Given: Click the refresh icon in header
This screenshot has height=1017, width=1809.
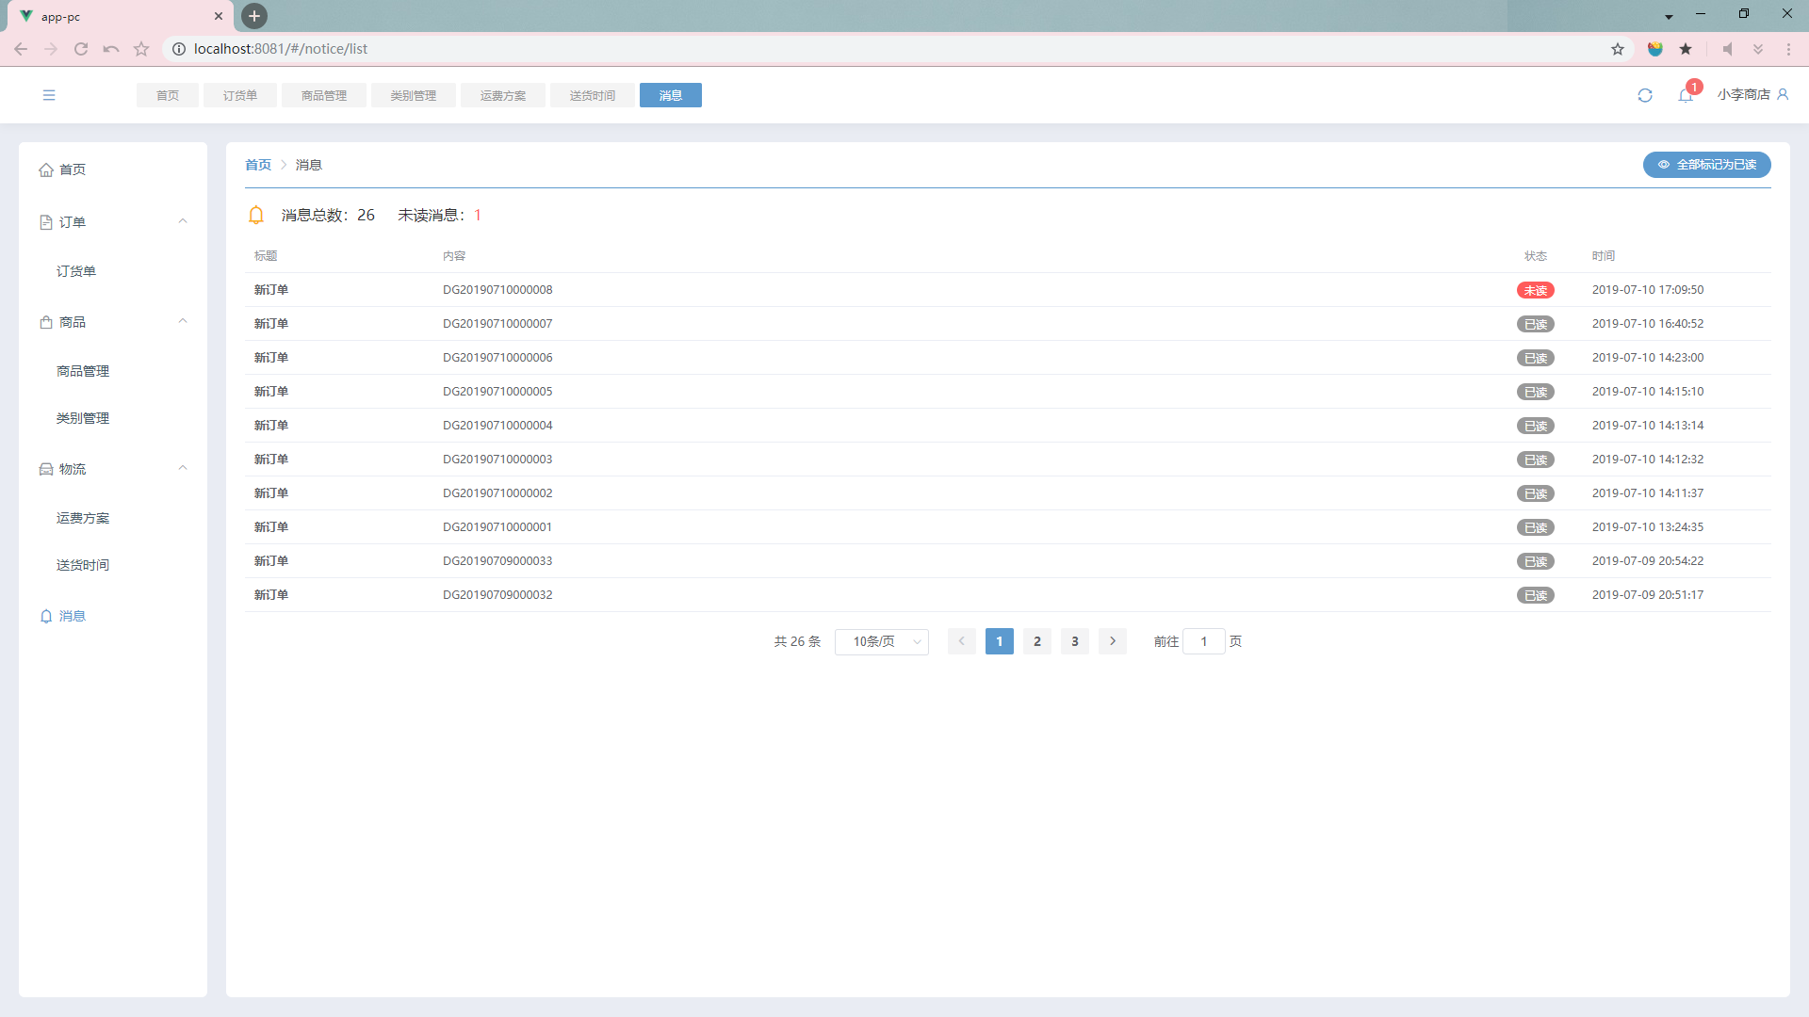Looking at the screenshot, I should pos(1645,95).
